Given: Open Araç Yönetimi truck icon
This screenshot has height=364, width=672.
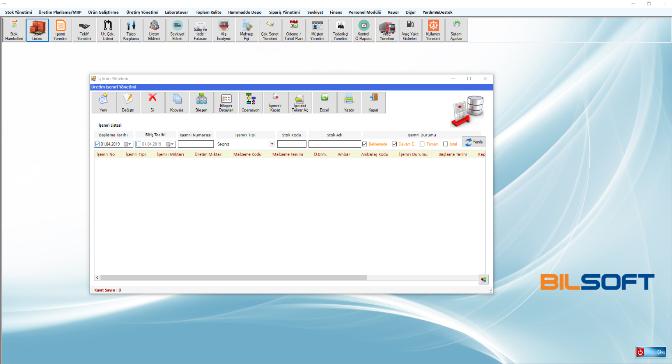Looking at the screenshot, I should click(387, 30).
